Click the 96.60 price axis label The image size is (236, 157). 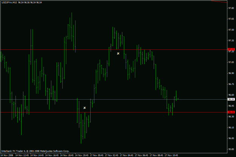click(231, 95)
